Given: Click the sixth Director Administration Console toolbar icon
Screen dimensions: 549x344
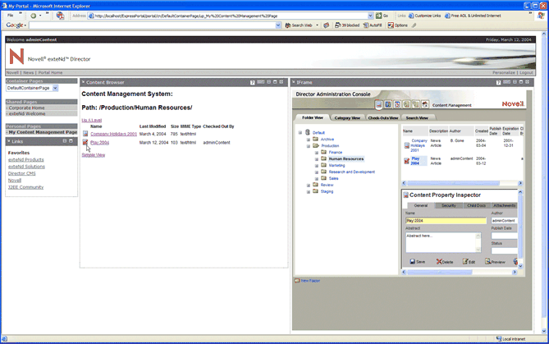Looking at the screenshot, I should [425, 104].
